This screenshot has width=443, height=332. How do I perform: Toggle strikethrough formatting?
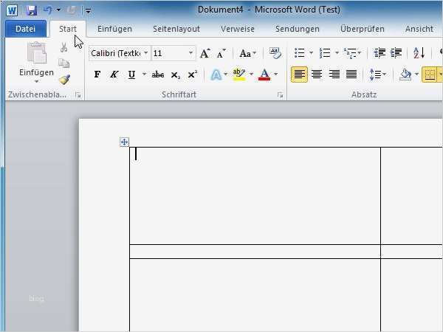tap(158, 75)
